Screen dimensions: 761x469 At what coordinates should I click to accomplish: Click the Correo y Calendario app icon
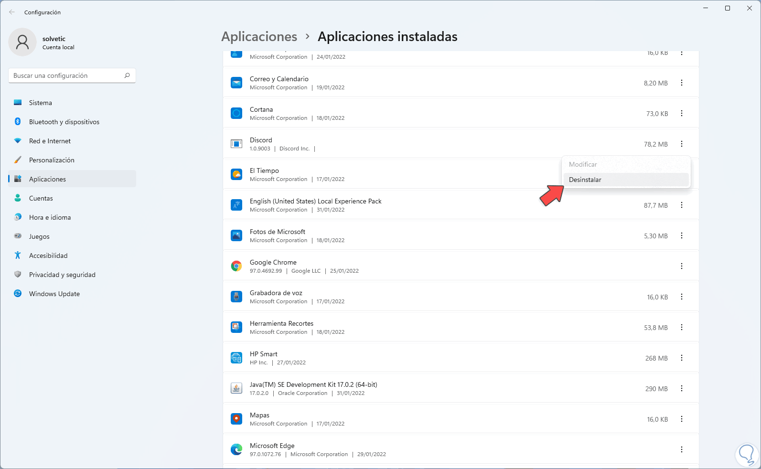click(236, 83)
